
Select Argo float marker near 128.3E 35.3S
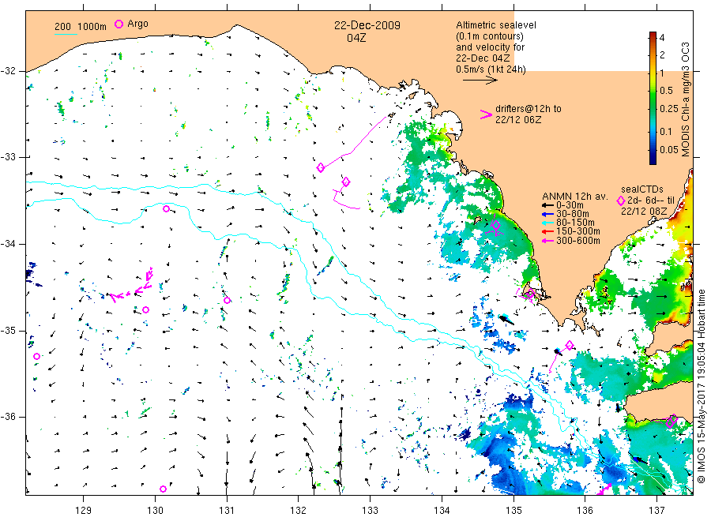pyautogui.click(x=36, y=357)
